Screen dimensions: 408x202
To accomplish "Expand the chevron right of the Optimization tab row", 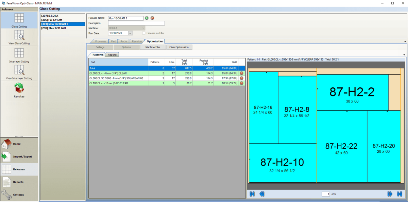I will point(404,41).
